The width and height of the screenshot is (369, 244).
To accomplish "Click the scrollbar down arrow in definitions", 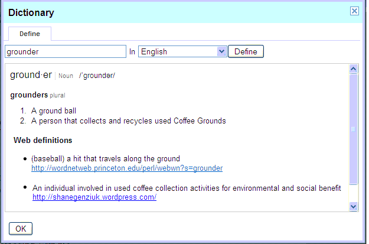I will coord(353,207).
